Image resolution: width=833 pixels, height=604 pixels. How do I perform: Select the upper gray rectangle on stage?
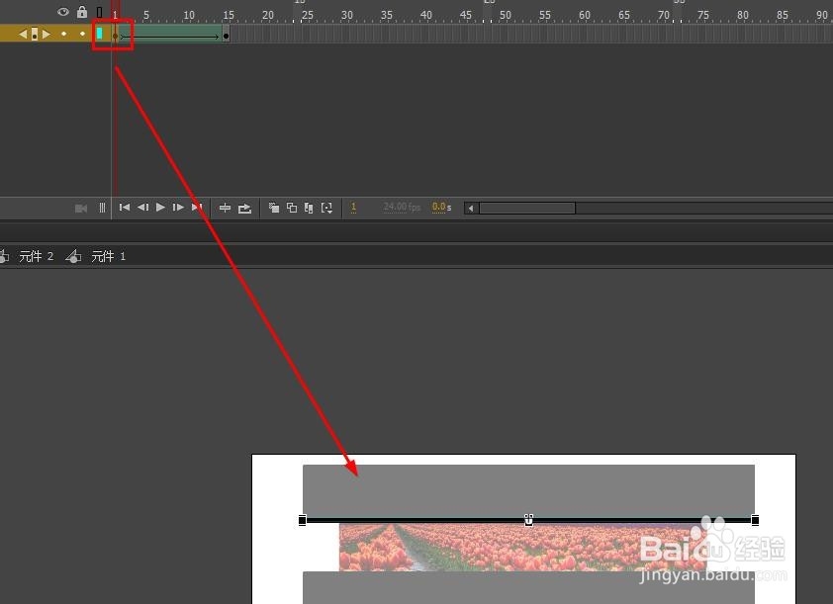pyautogui.click(x=528, y=491)
